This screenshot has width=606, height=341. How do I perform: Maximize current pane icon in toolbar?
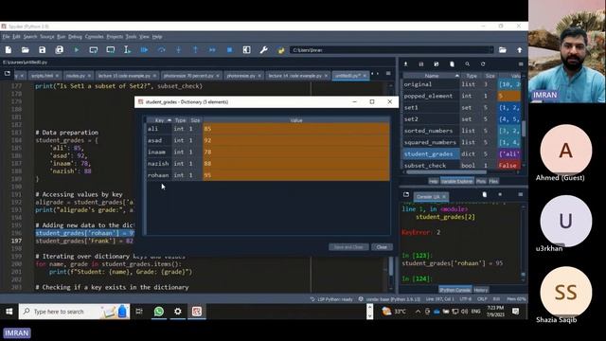tap(246, 50)
